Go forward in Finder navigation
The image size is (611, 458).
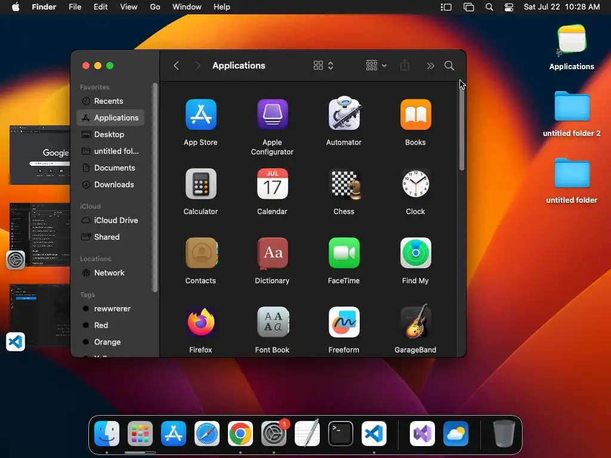198,66
